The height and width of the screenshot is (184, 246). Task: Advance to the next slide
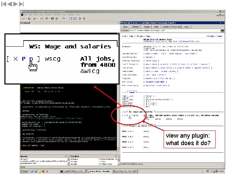[x=15, y=4]
